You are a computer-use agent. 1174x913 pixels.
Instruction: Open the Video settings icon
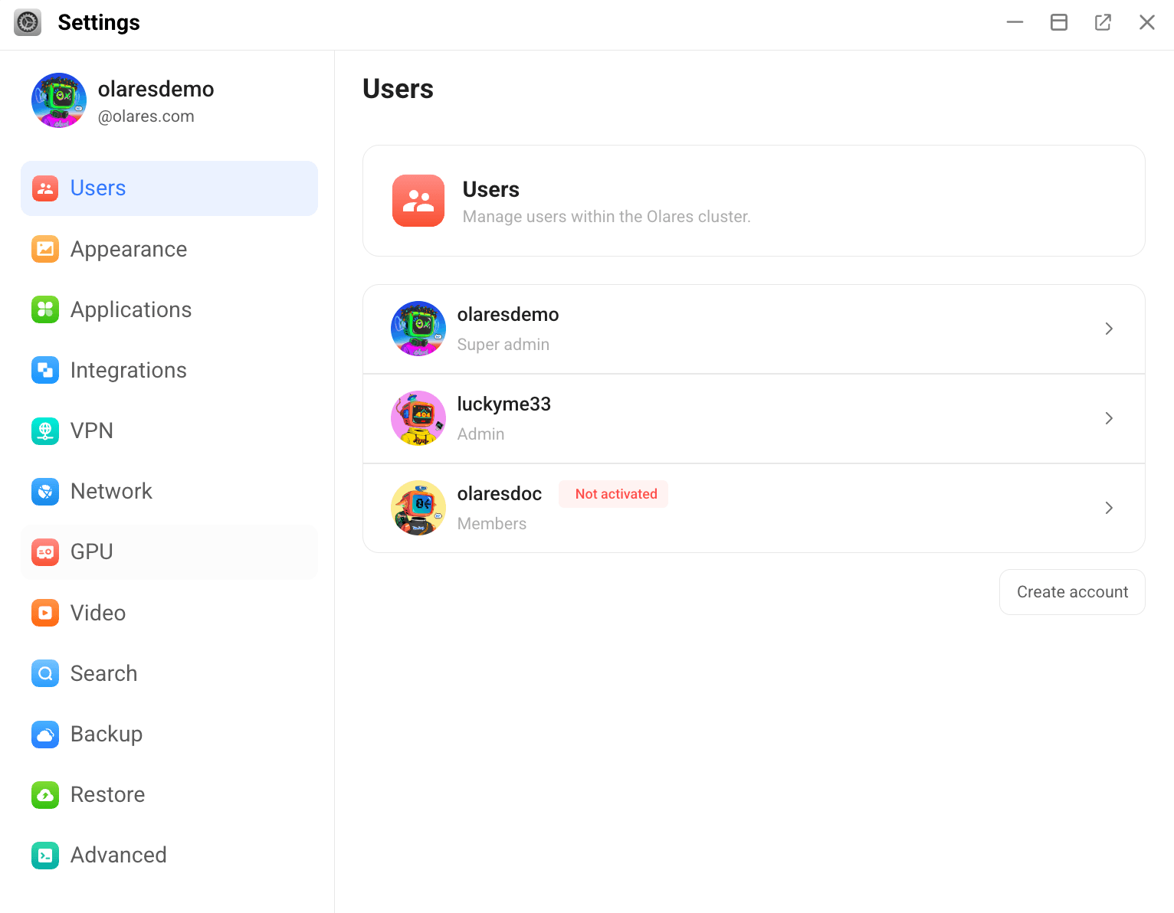pos(45,612)
